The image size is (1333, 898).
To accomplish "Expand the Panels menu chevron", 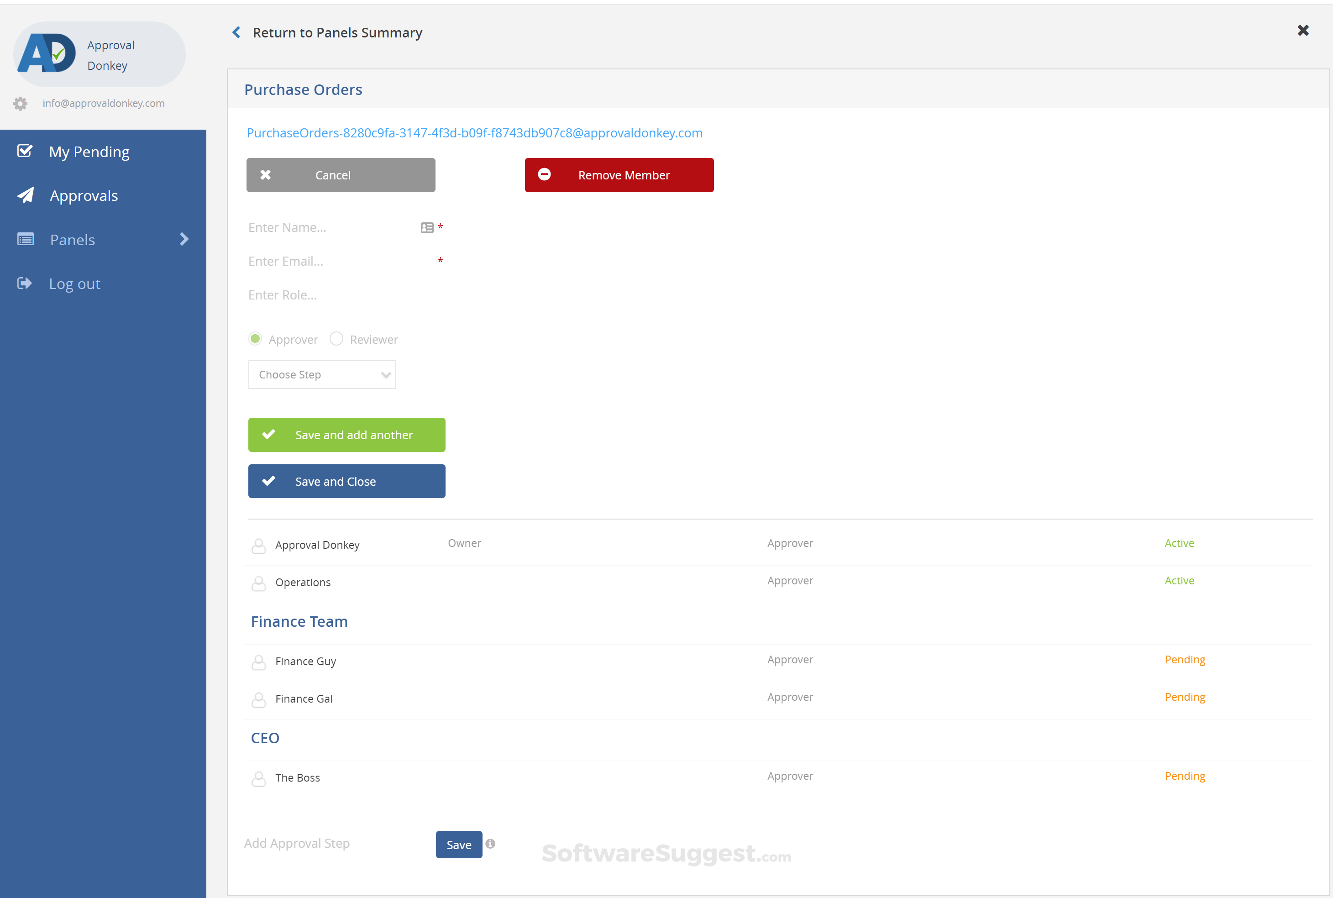I will click(184, 239).
